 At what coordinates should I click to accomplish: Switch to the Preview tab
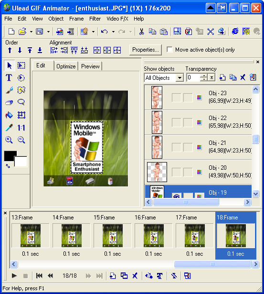90,66
